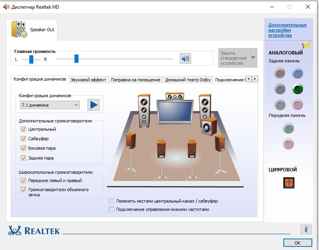The height and width of the screenshot is (250, 319).
Task: Open the Домашний театр Dolby tab
Action: coord(187,80)
